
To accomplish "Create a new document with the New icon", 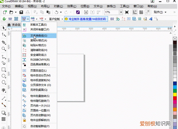I will coord(5,12).
